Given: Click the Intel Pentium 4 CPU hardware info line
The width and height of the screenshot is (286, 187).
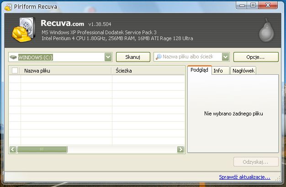Looking at the screenshot, I should (117, 38).
